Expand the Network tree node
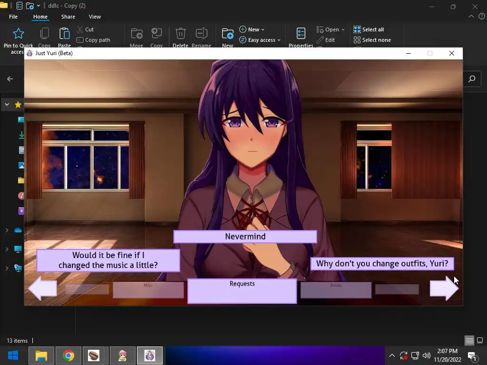This screenshot has width=487, height=365. [7, 268]
